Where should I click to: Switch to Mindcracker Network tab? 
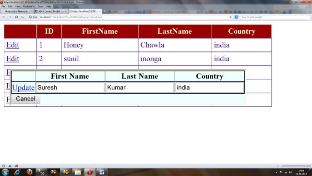[x=17, y=12]
